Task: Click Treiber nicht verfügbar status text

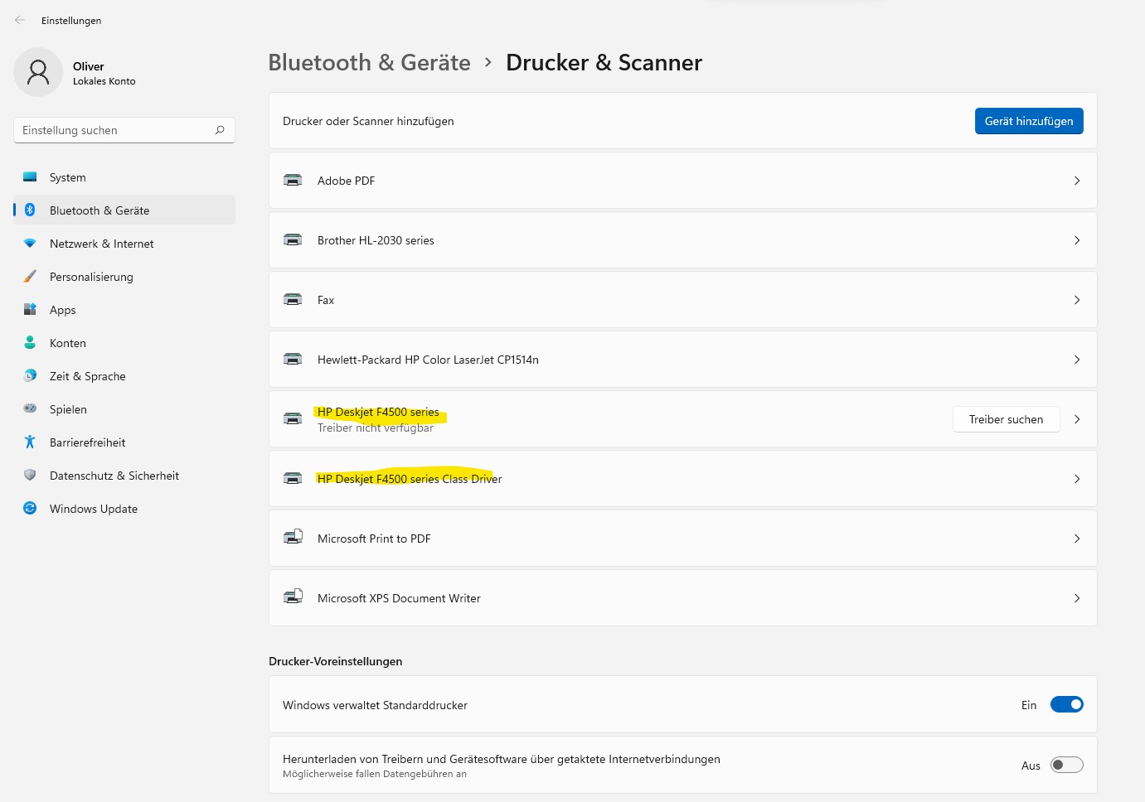Action: [x=376, y=428]
